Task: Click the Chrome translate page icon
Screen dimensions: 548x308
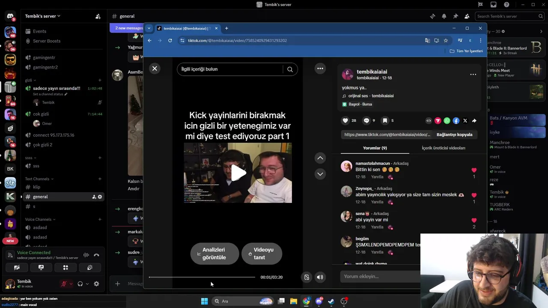Action: 427,40
